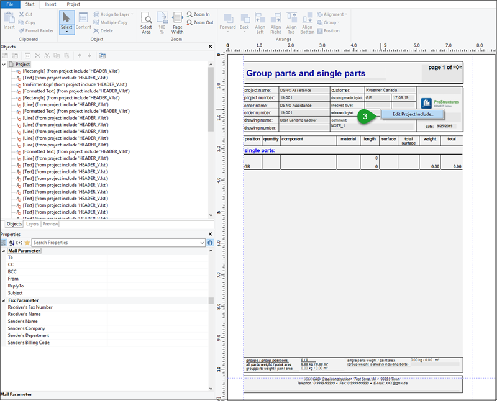Click the Zoom In icon

click(199, 14)
